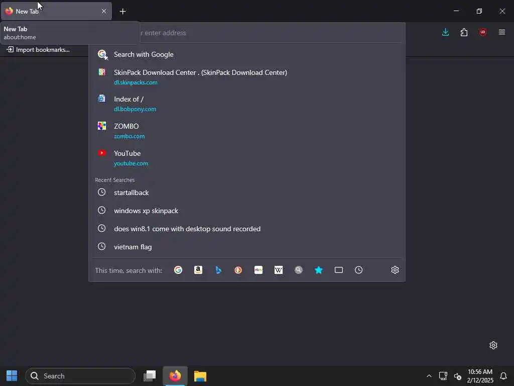Open the new tab page customize gear
The height and width of the screenshot is (386, 514).
tap(493, 345)
